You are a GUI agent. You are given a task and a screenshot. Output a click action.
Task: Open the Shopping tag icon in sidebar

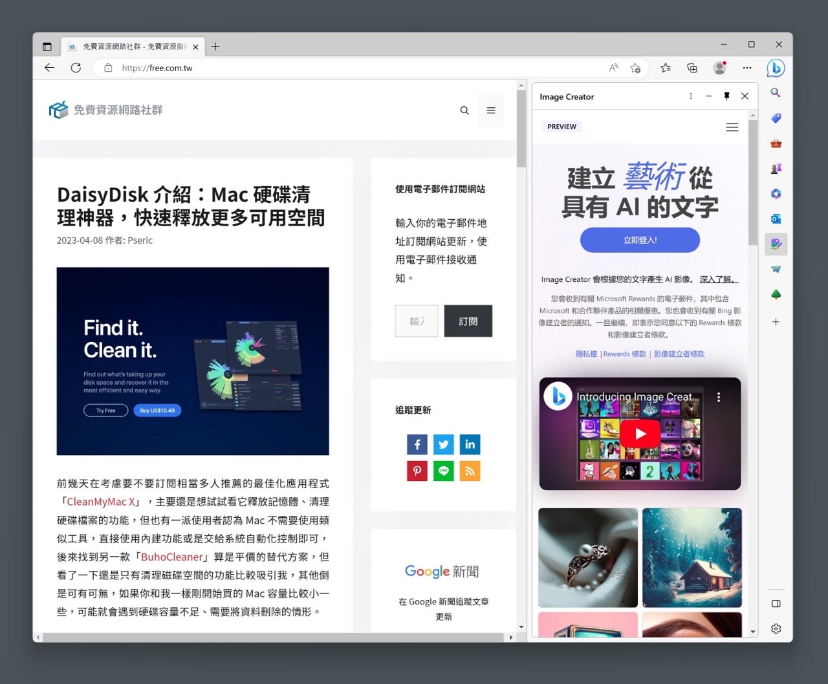click(776, 118)
